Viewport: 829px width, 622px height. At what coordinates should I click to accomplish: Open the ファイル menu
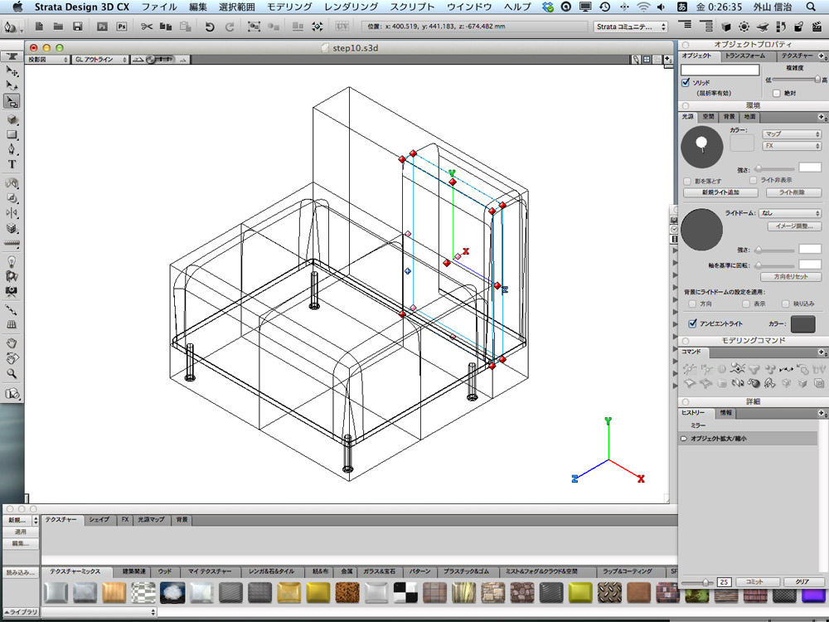(x=159, y=7)
